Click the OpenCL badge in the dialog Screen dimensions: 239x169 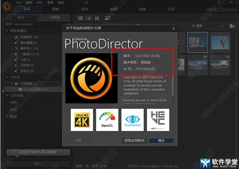pyautogui.click(x=107, y=120)
